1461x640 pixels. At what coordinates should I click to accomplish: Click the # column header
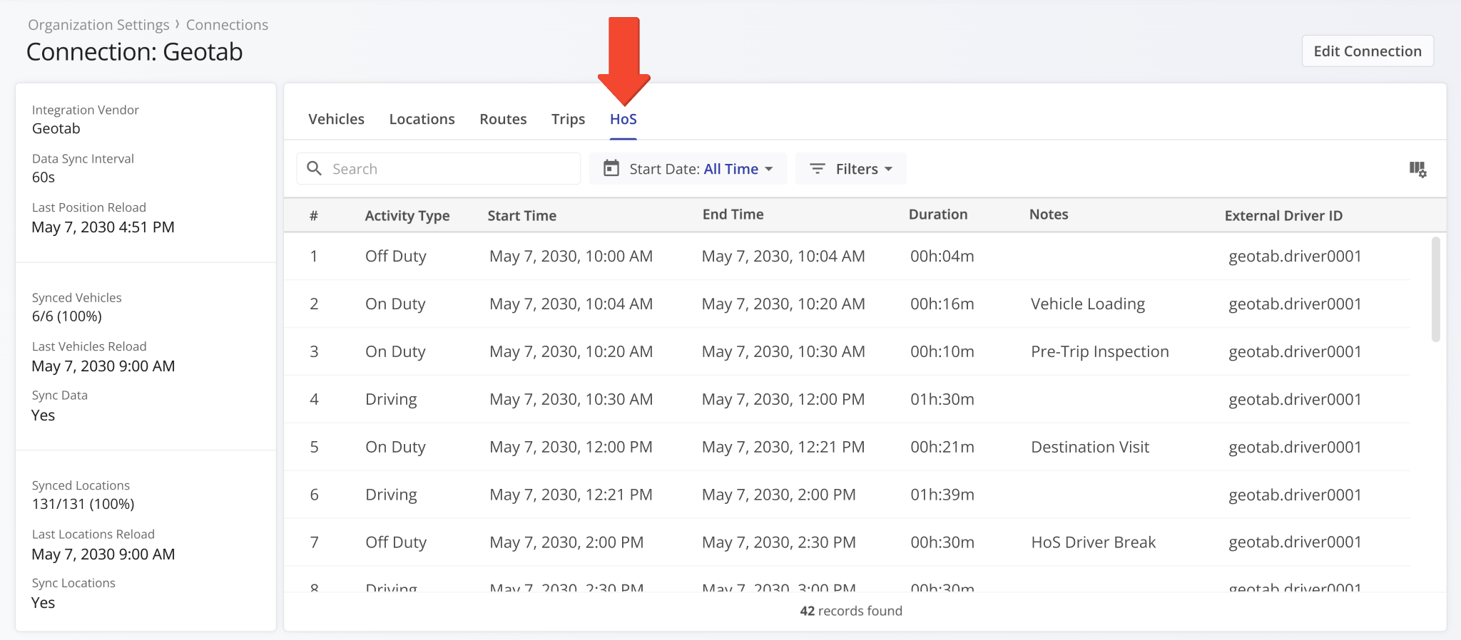click(x=313, y=215)
